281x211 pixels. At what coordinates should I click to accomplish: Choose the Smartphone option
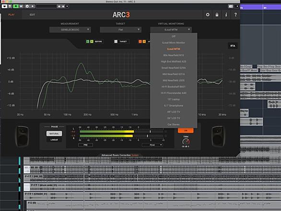point(174,105)
